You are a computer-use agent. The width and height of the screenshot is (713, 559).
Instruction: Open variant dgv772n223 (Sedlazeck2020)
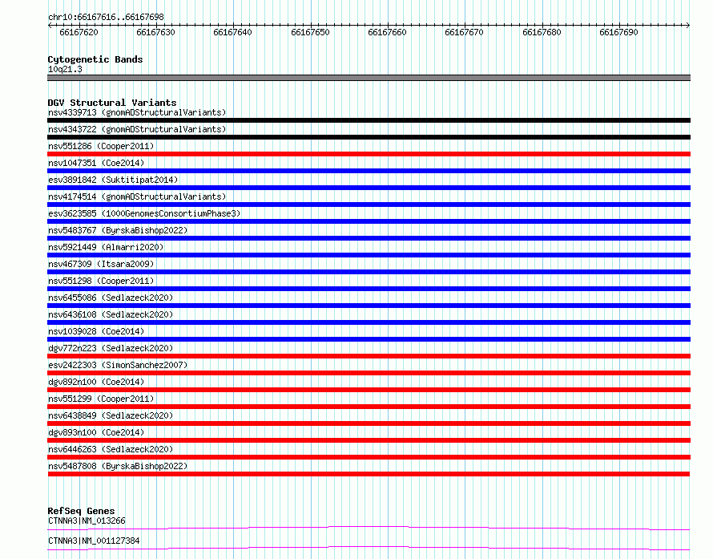click(x=111, y=348)
